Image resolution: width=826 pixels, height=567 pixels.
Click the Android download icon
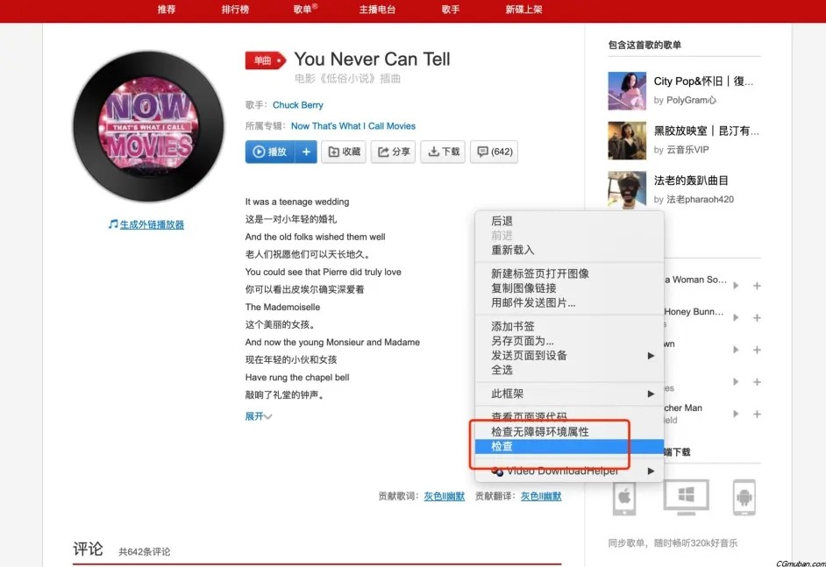click(x=744, y=497)
